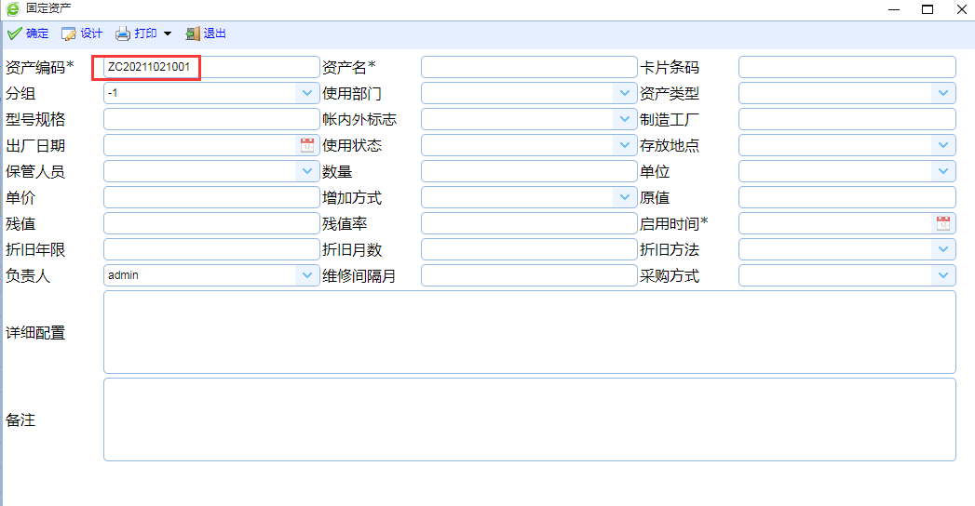975x506 pixels.
Task: Expand the 打印 dropdown arrow
Action: click(x=168, y=33)
